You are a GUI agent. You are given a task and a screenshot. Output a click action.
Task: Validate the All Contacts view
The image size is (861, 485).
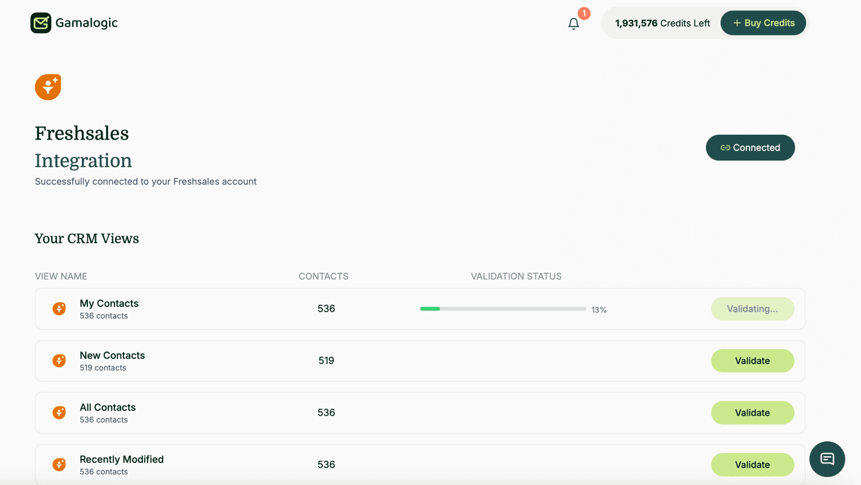click(x=753, y=412)
